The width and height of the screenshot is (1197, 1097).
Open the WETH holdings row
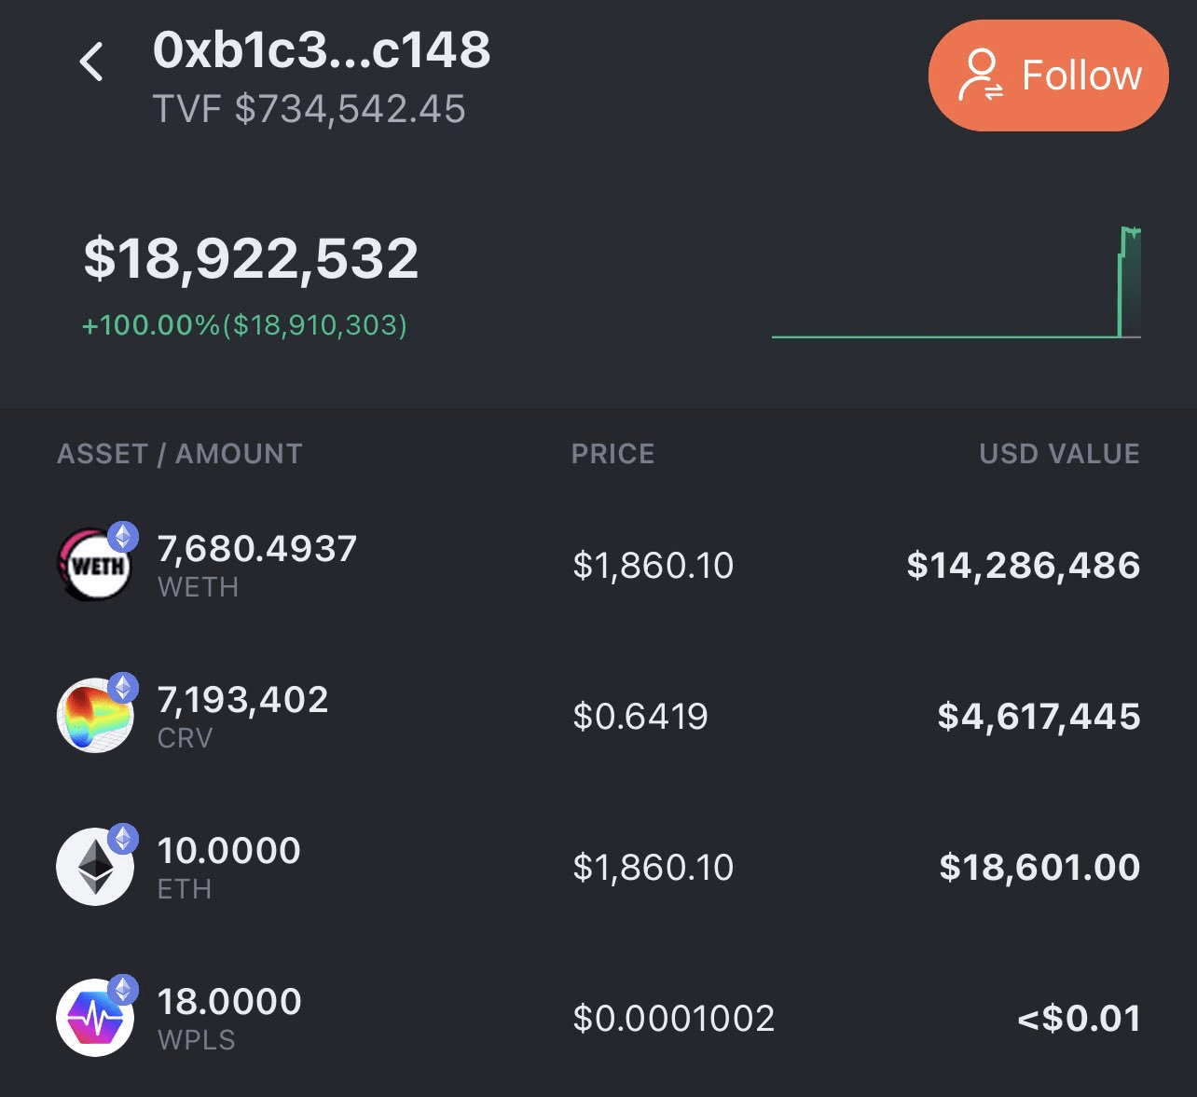click(597, 563)
